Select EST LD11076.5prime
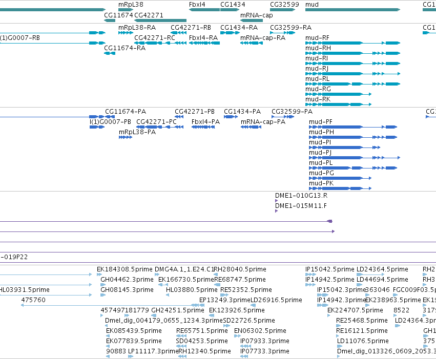The image size is (436, 359). coord(363,342)
